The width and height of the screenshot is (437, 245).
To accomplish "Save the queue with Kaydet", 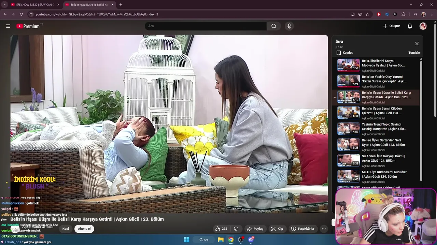I will pyautogui.click(x=344, y=53).
